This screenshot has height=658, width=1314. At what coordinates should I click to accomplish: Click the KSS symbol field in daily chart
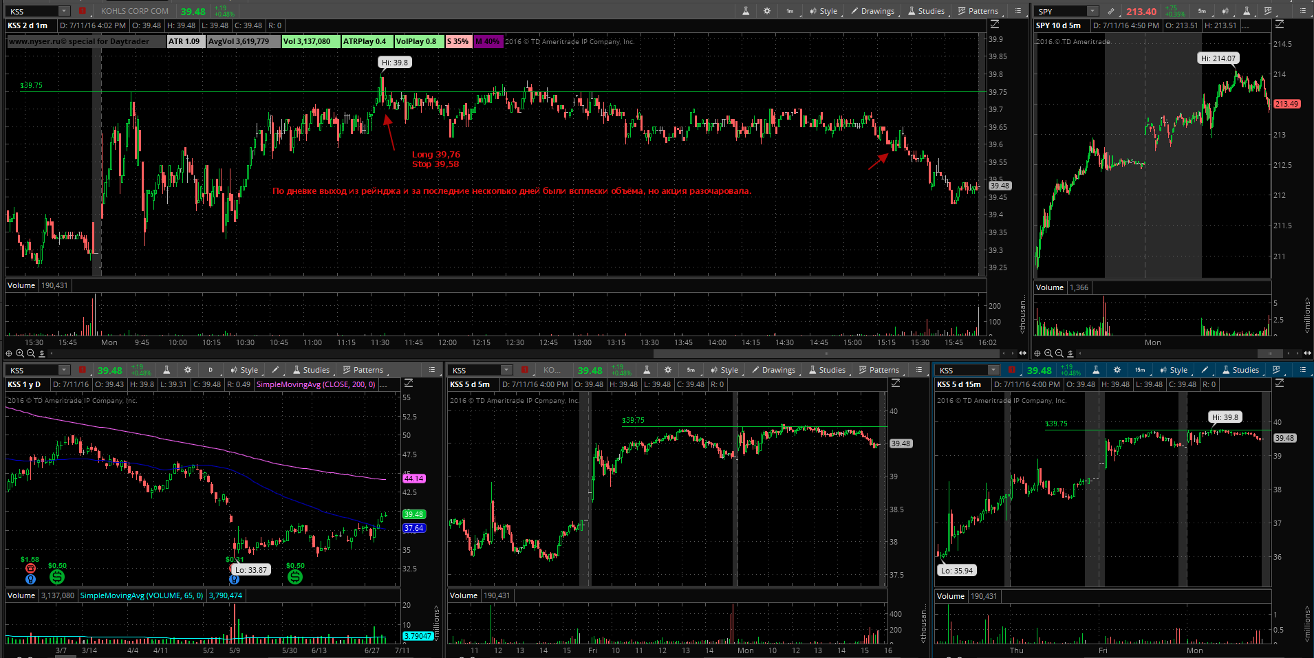point(33,370)
